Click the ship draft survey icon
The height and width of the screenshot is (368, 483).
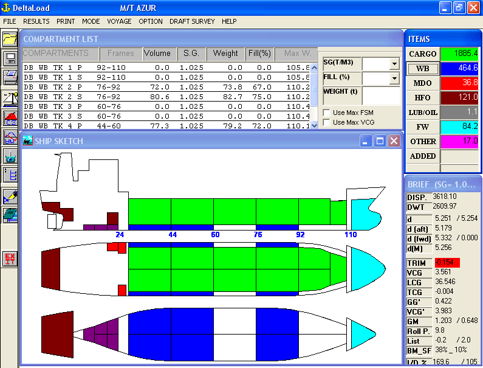[10, 156]
